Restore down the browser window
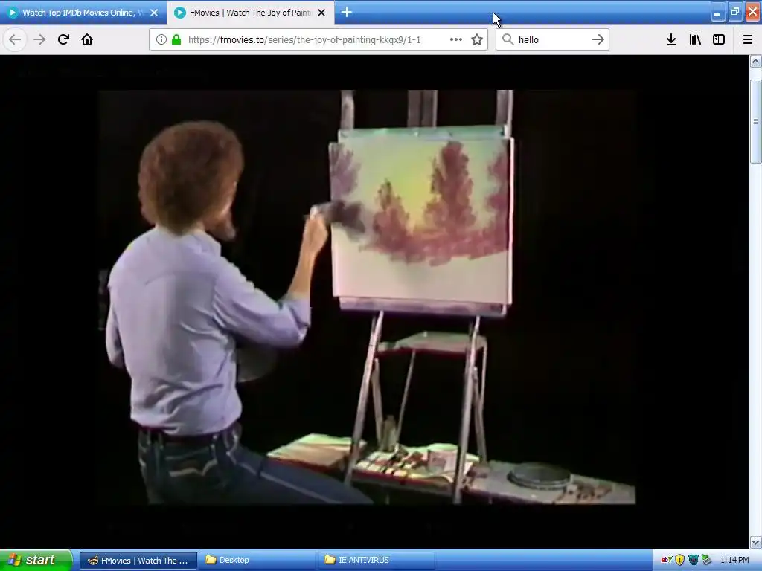The image size is (762, 571). [734, 13]
